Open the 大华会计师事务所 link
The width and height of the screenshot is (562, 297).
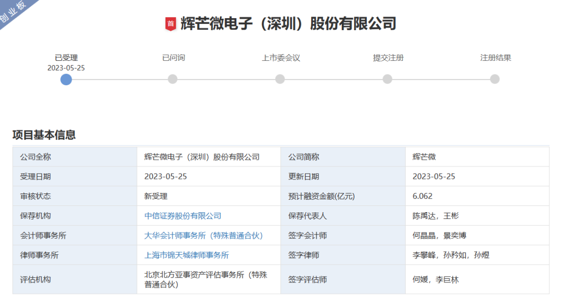(x=203, y=236)
